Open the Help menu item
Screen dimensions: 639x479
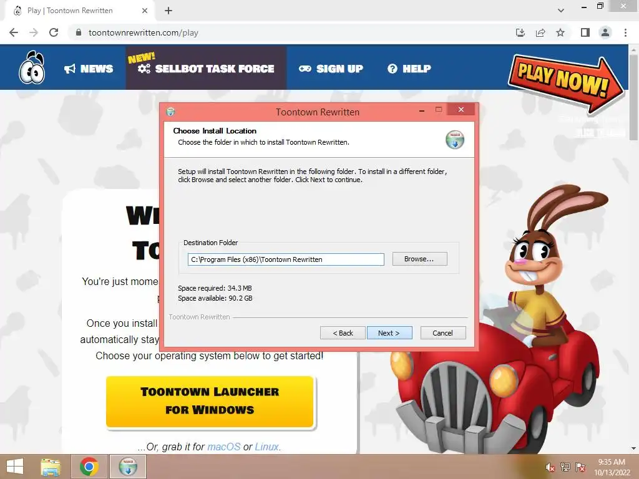[409, 69]
